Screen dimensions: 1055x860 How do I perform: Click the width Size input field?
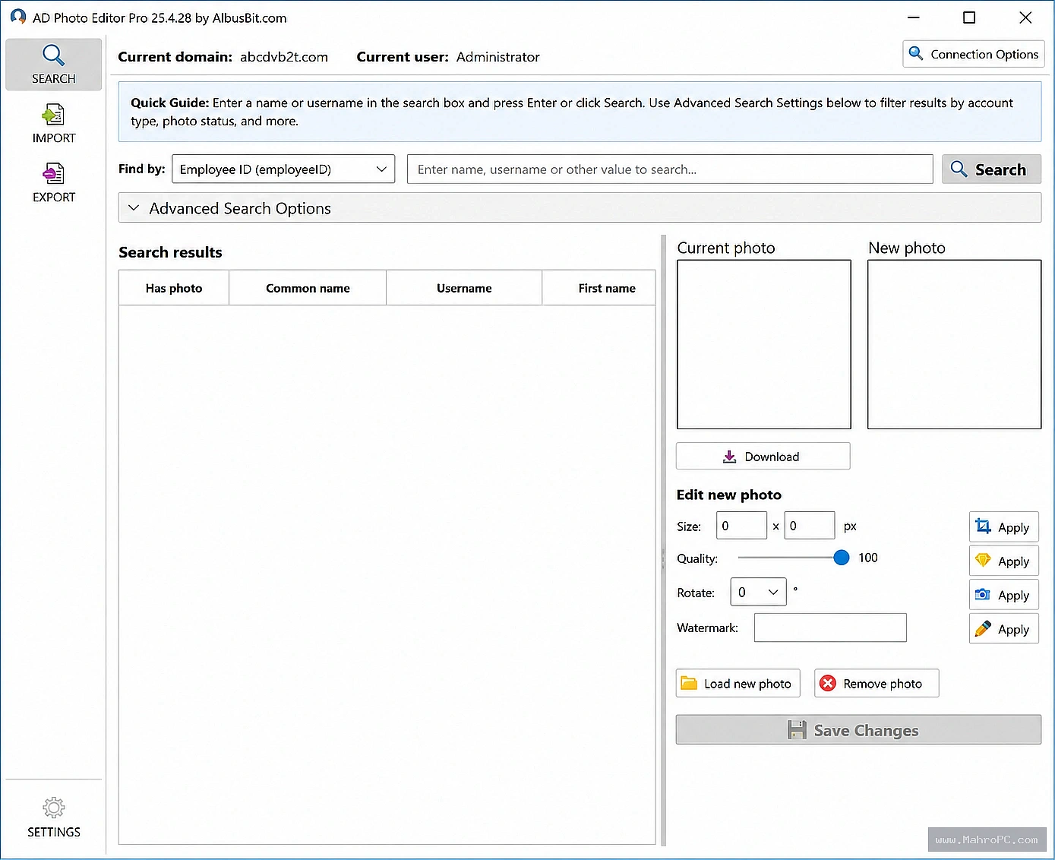click(741, 526)
